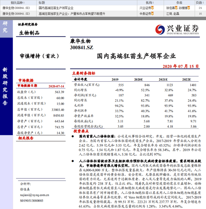Click the 标题 column header
Image resolution: width=206 pixels, height=209 pixels.
click(42, 3)
